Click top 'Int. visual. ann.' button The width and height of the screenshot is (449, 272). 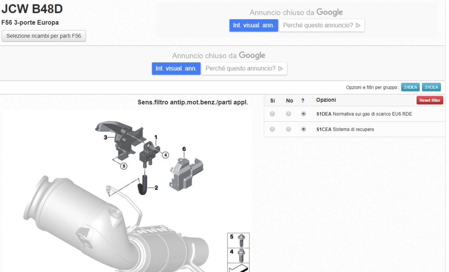pyautogui.click(x=253, y=26)
